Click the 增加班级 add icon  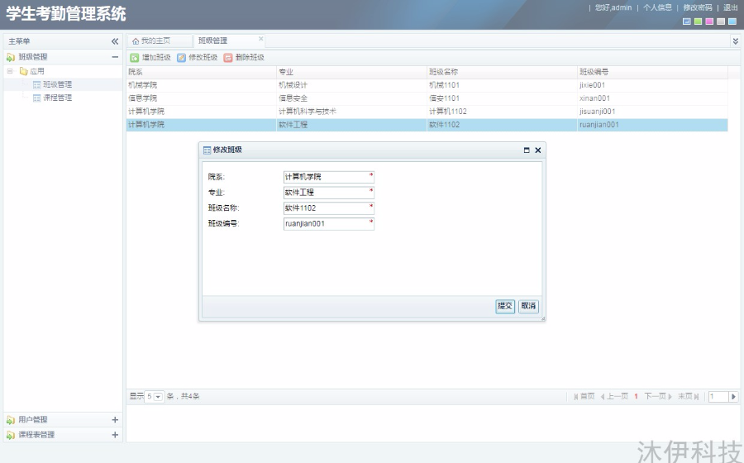coord(134,57)
